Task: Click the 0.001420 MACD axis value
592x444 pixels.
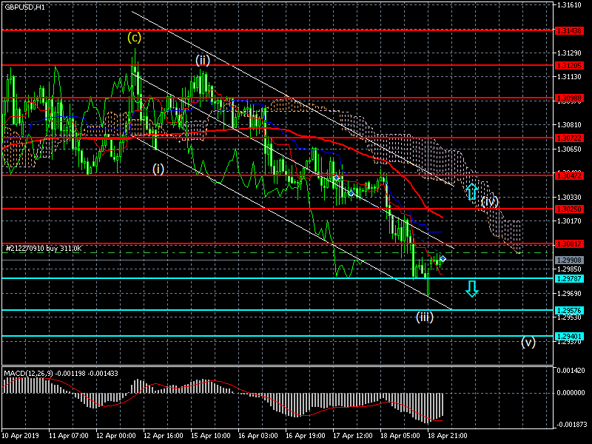Action: (571, 371)
